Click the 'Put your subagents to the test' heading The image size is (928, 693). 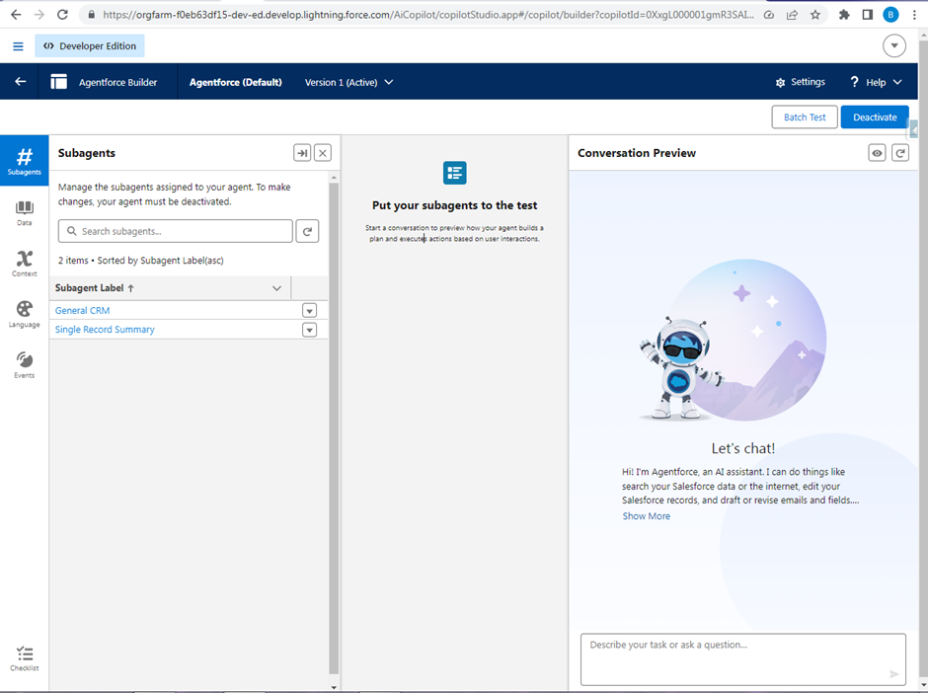[x=454, y=205]
